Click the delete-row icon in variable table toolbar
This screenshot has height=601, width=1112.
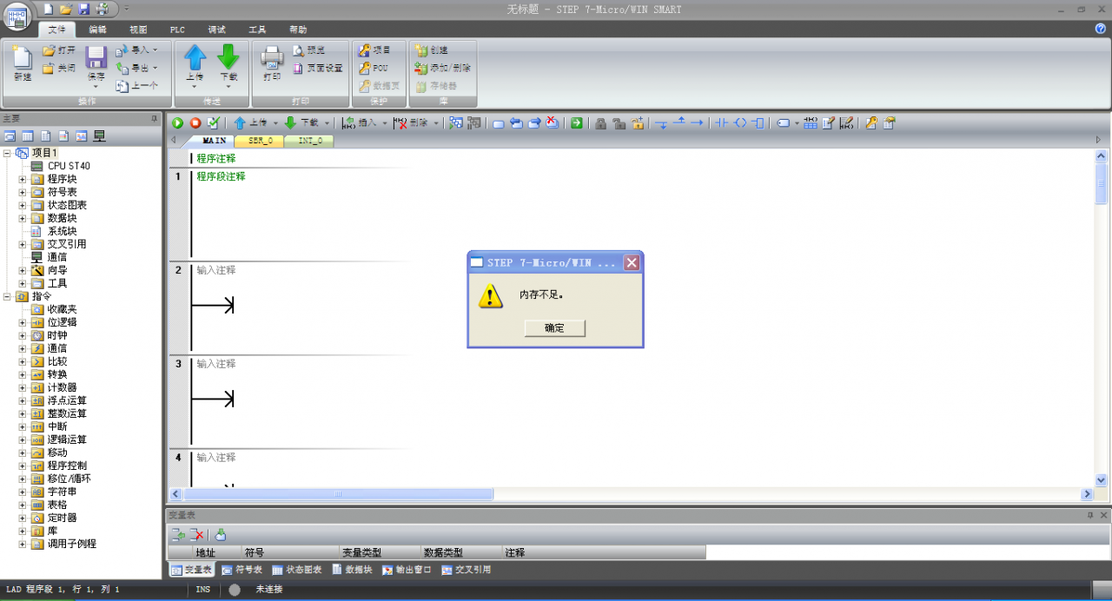pyautogui.click(x=197, y=535)
